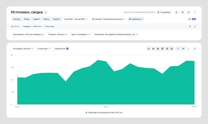Toggle Переходы из поисковых систем legend dot
Image resolution: width=208 pixels, height=124 pixels.
[86, 113]
